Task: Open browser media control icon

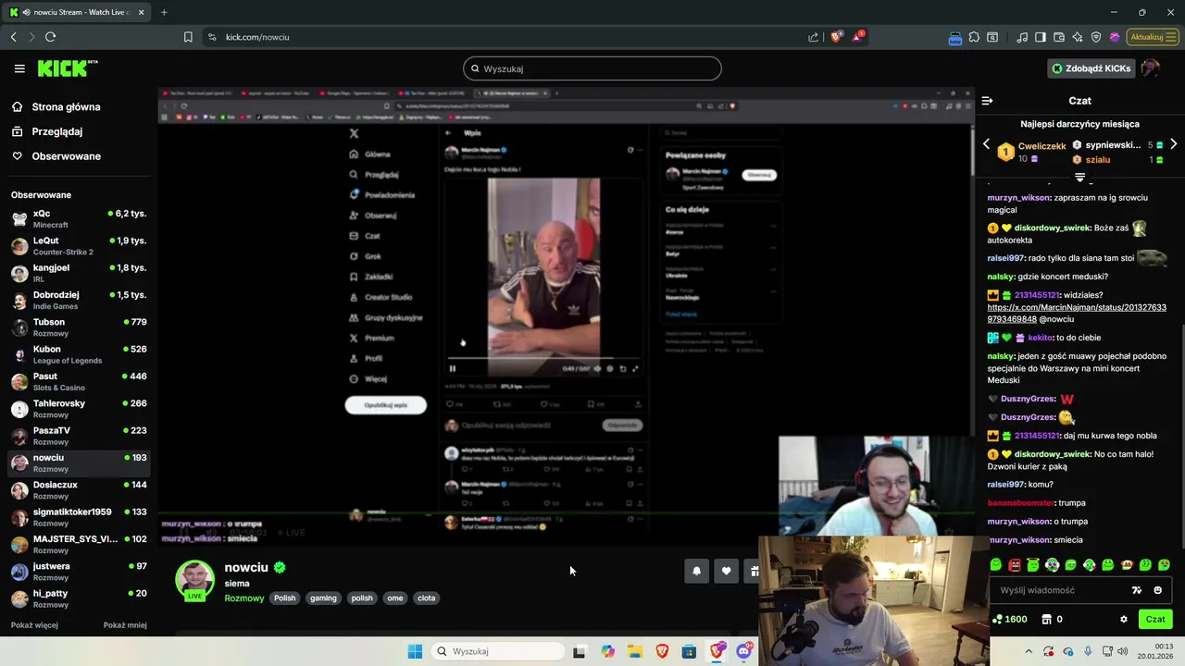Action: 1022,37
